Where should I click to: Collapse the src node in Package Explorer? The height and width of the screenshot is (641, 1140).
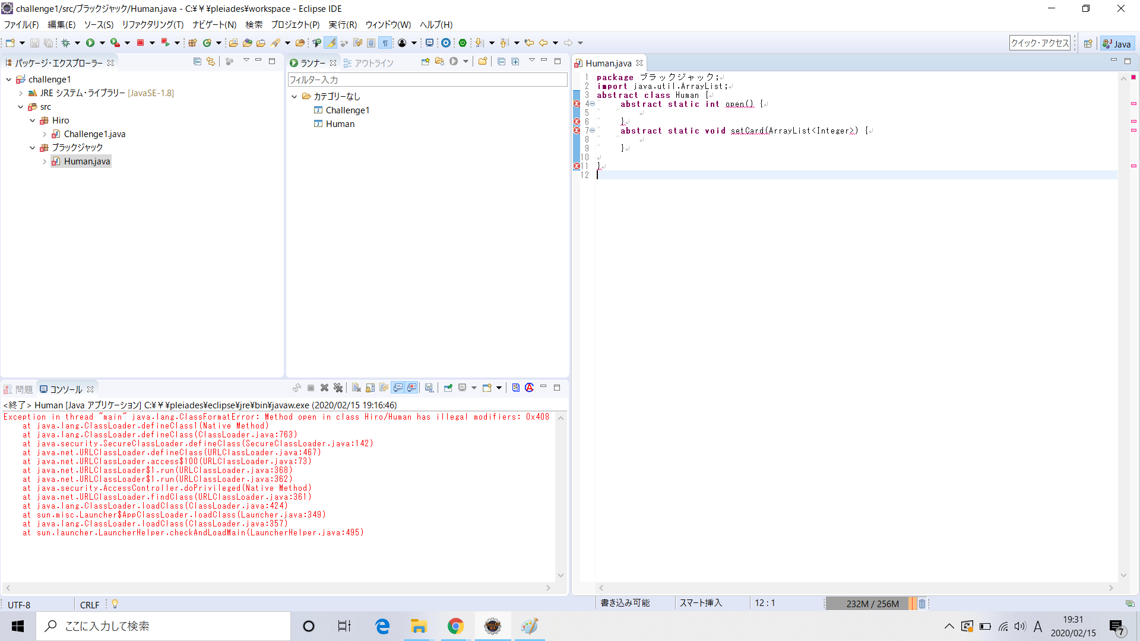pos(21,107)
